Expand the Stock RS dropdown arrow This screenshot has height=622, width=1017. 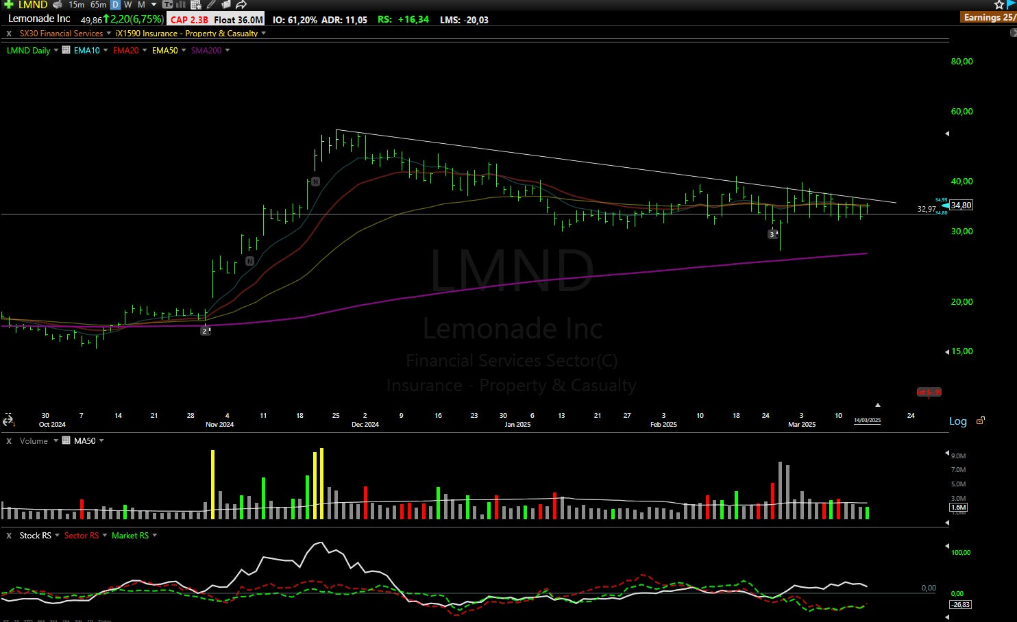click(57, 536)
